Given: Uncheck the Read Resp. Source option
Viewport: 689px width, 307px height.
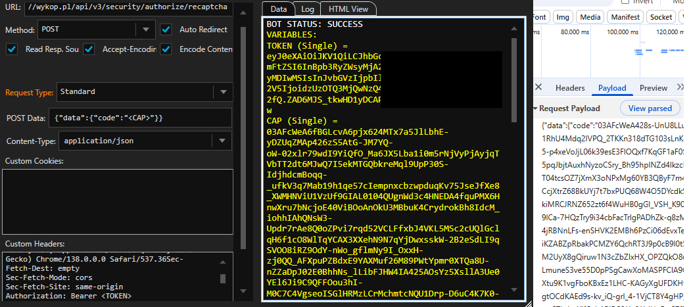Looking at the screenshot, I should tap(12, 49).
